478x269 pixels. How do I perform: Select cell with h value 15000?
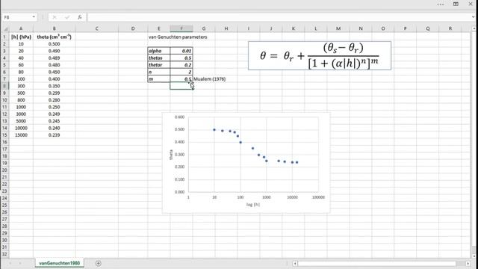pos(21,135)
